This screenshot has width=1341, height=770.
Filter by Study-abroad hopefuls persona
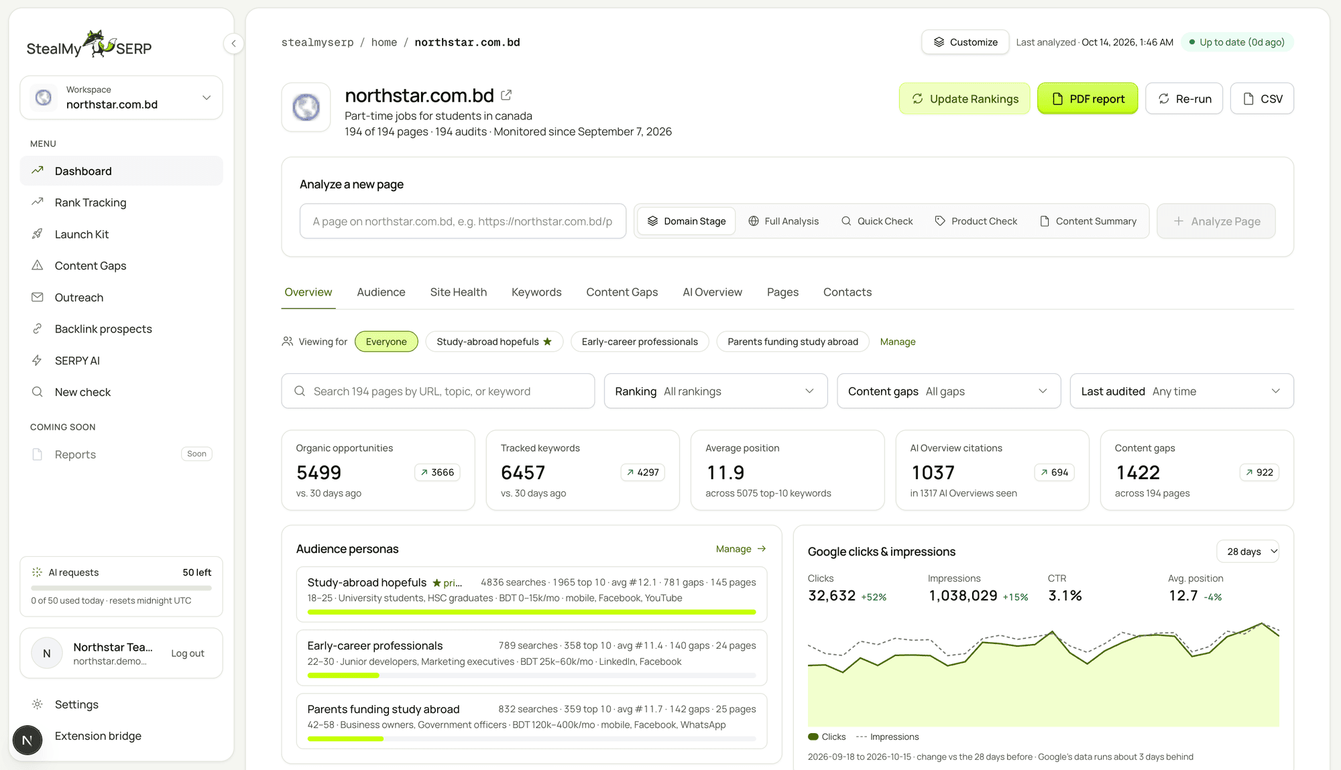tap(494, 342)
